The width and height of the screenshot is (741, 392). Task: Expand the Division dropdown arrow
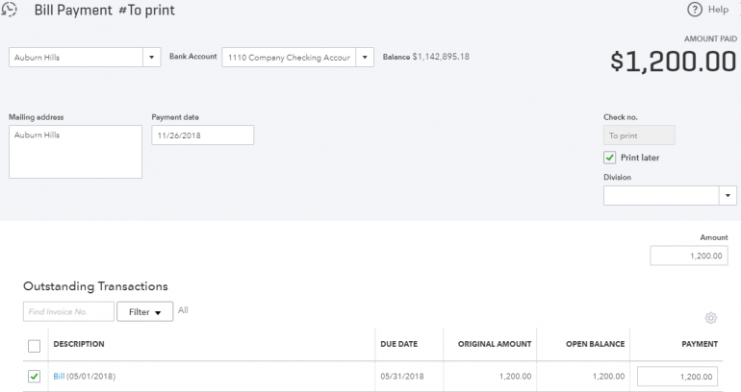tap(728, 195)
